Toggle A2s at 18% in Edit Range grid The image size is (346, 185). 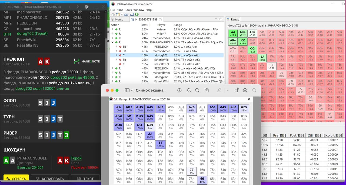click(244, 109)
